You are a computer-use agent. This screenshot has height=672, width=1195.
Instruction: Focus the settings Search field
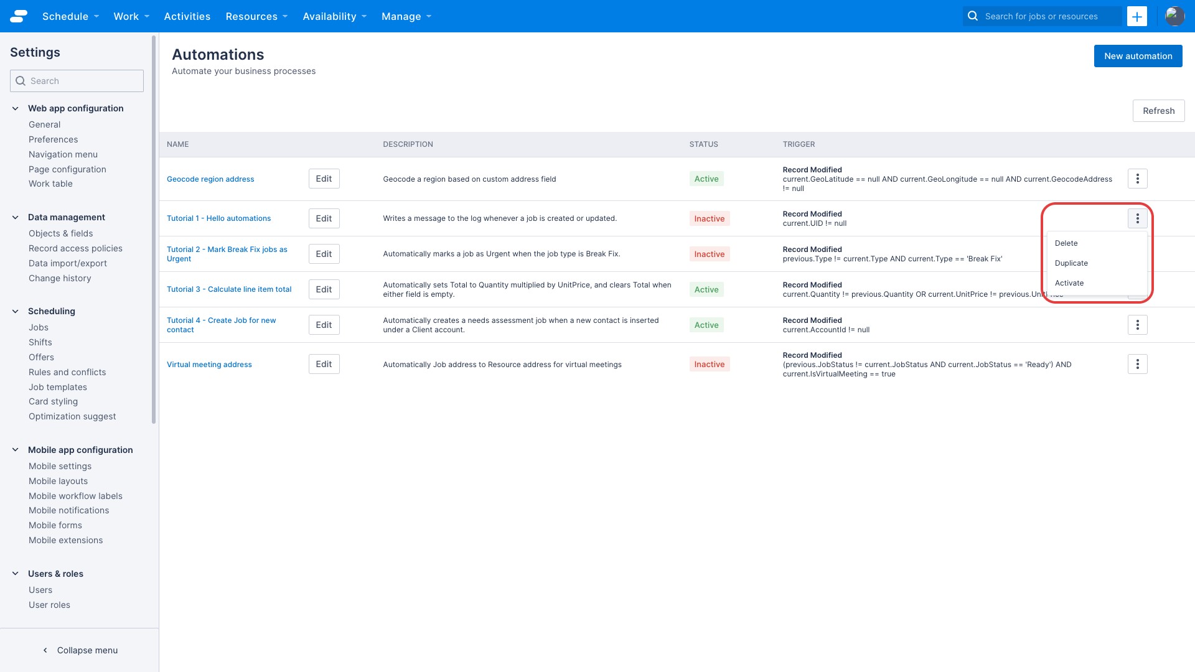(x=77, y=81)
